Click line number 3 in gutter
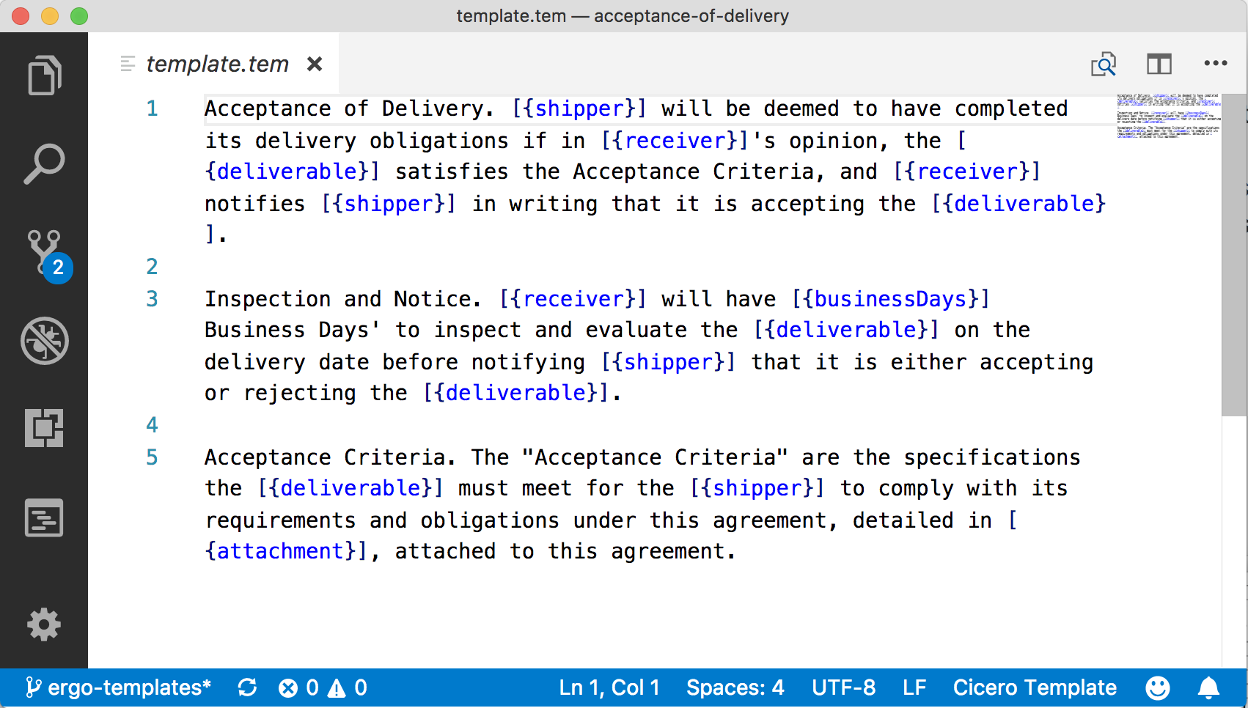 (x=152, y=299)
